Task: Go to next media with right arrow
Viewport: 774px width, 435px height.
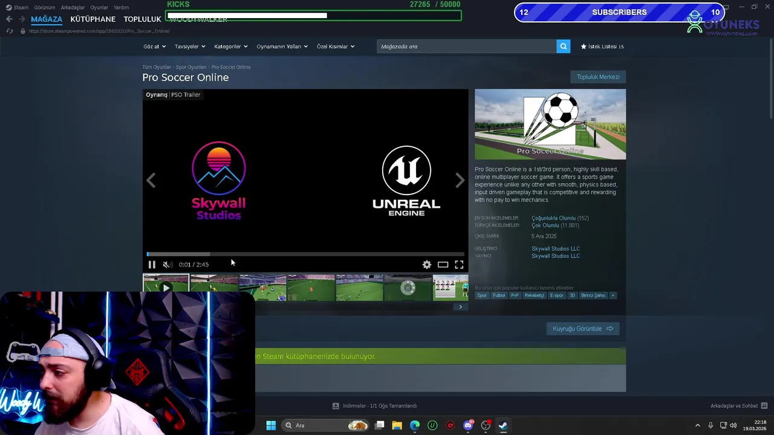Action: pos(460,180)
